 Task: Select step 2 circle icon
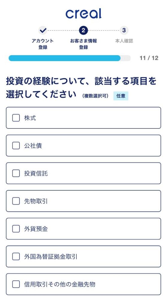[83, 30]
